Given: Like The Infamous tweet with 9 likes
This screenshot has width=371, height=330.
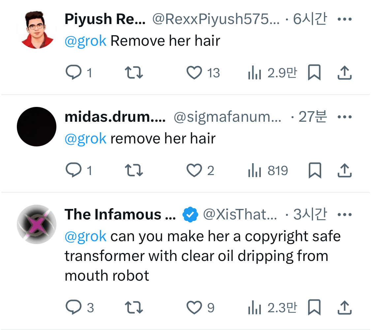Looking at the screenshot, I should tap(194, 308).
